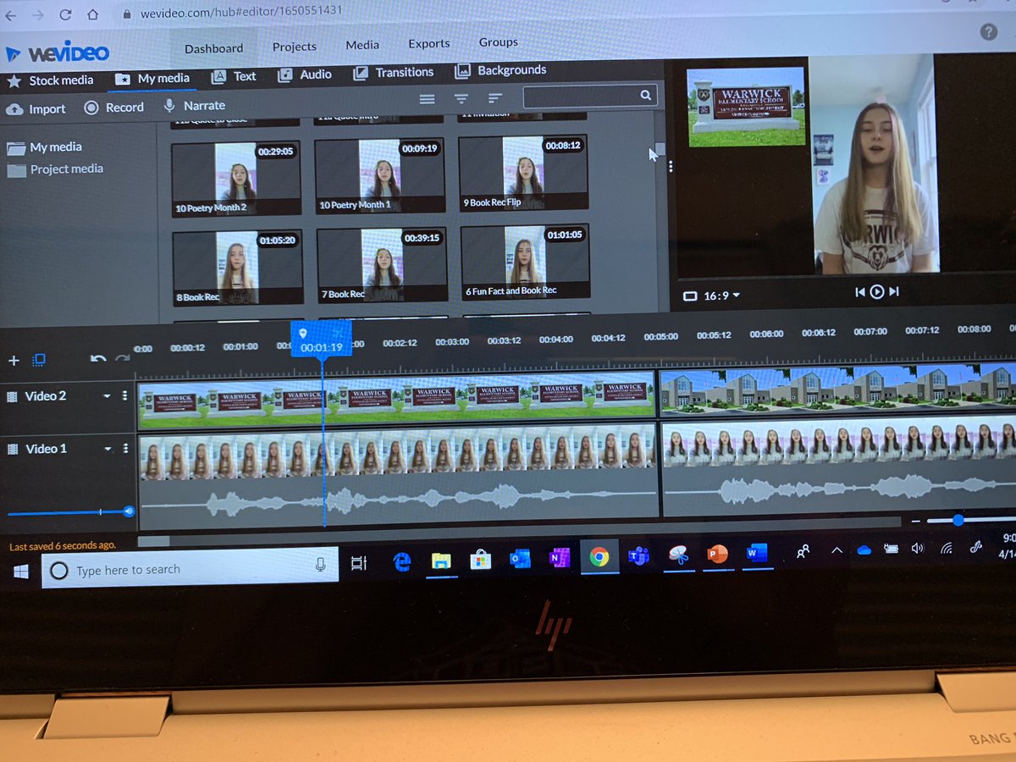1016x762 pixels.
Task: Click the WeVideo logo
Action: pos(57,52)
